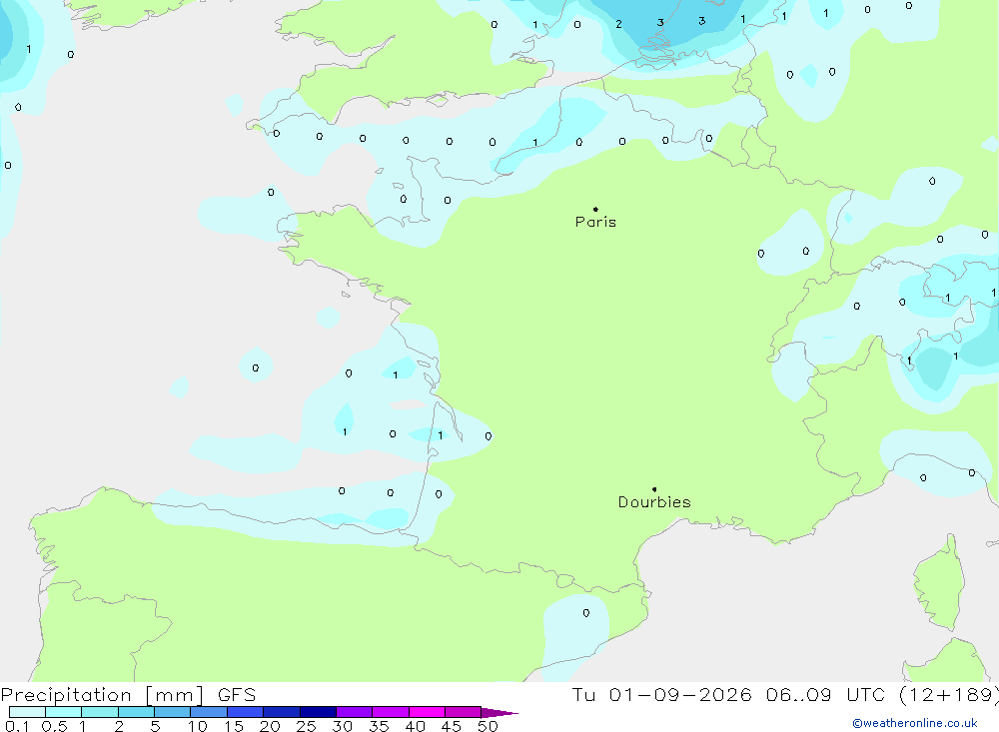Select the black dot marker above Paris
This screenshot has height=732, width=999.
click(595, 209)
